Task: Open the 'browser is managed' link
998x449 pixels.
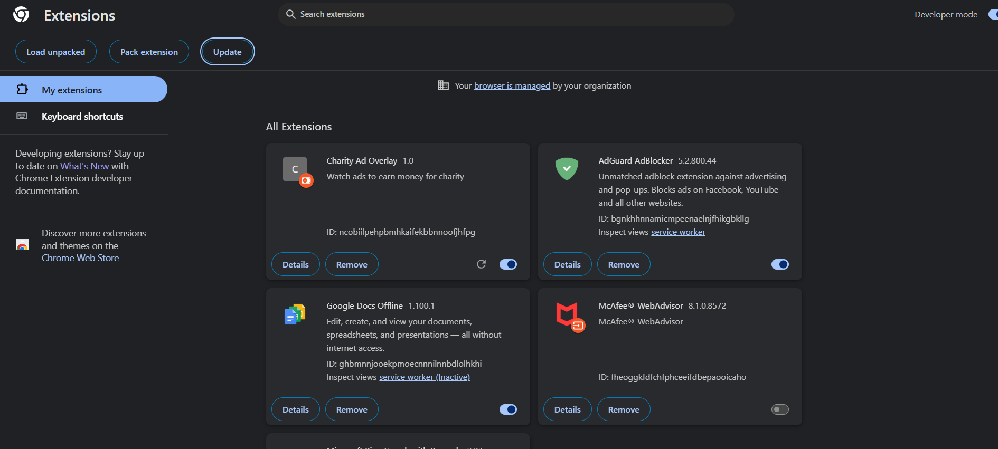Action: coord(512,85)
